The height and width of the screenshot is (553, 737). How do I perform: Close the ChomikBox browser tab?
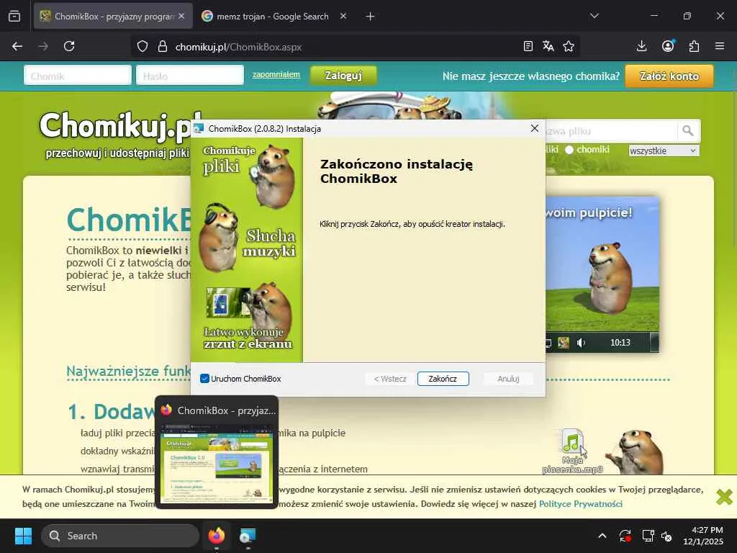[x=181, y=16]
